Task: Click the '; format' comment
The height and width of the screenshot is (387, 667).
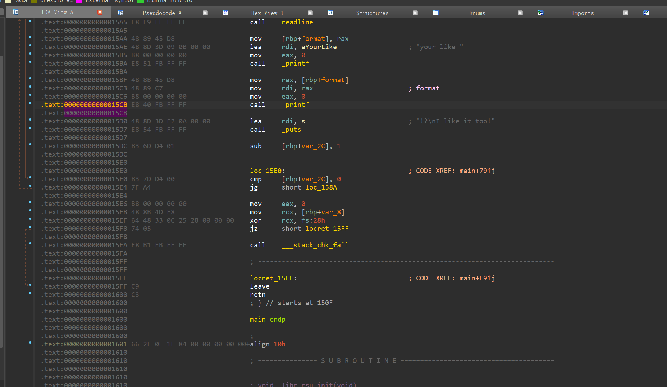Action: tap(424, 88)
